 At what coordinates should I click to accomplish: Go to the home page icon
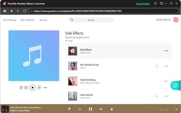tap(5, 11)
